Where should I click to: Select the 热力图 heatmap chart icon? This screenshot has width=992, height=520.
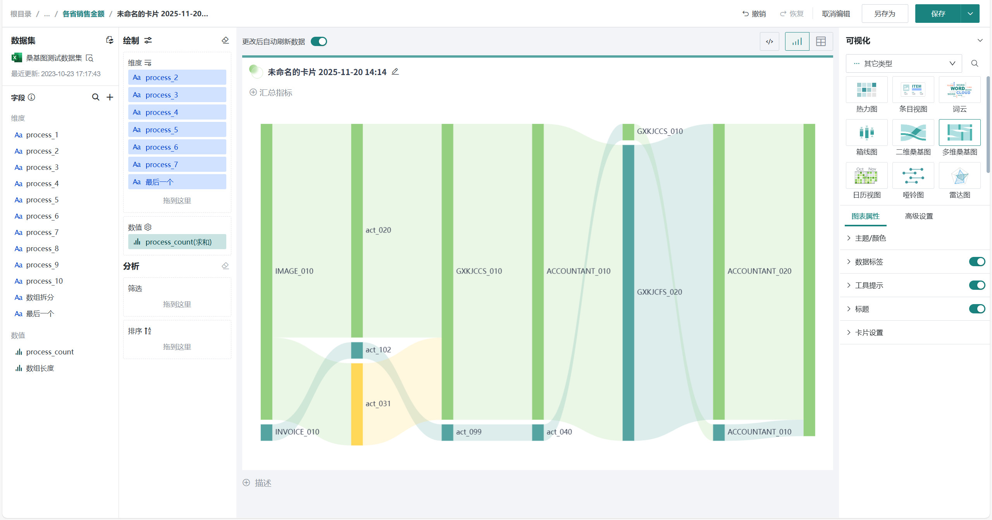click(x=866, y=90)
